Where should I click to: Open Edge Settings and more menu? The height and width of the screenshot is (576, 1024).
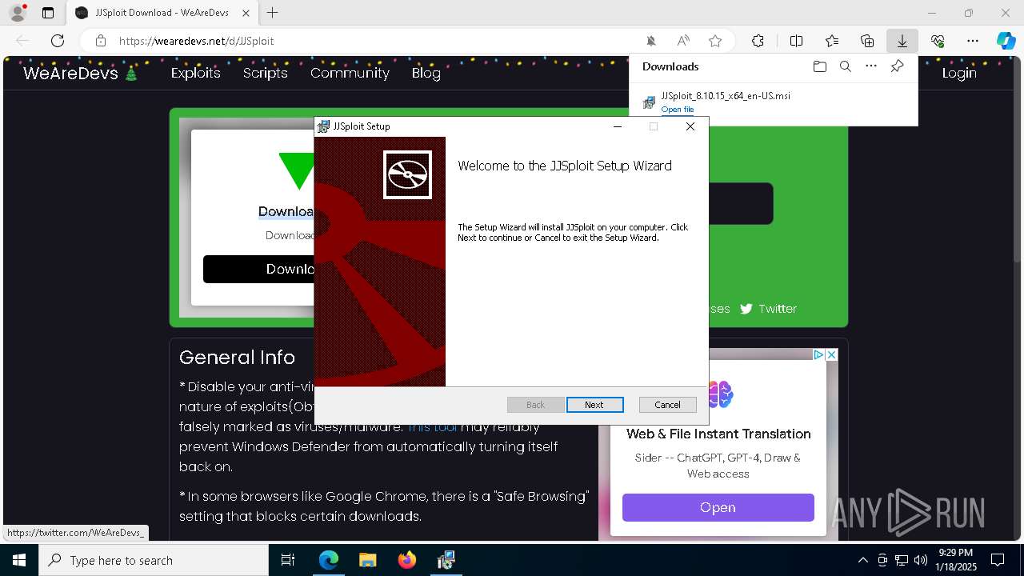[x=972, y=41]
